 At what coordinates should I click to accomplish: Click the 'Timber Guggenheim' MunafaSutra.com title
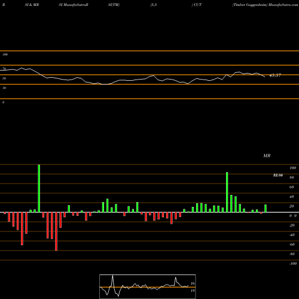click(265, 5)
